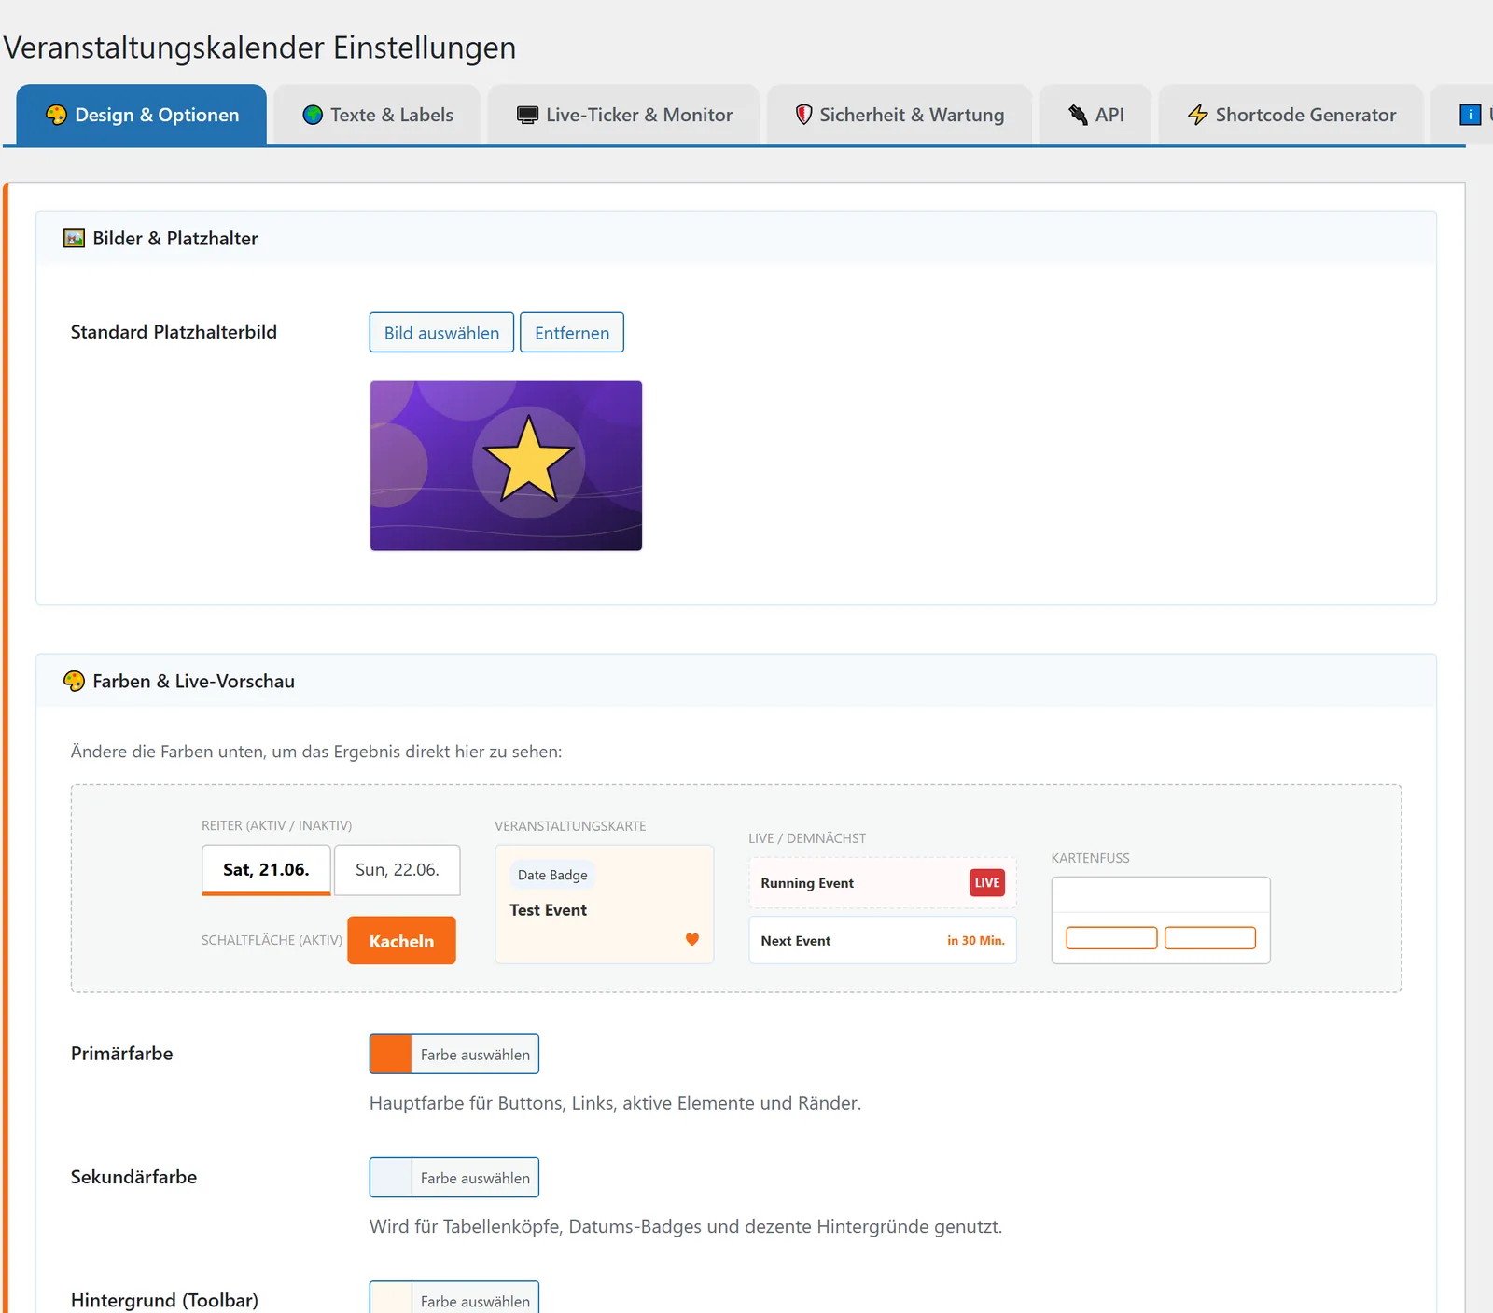The height and width of the screenshot is (1313, 1493).
Task: Click the blue info icon tab
Action: (1470, 115)
